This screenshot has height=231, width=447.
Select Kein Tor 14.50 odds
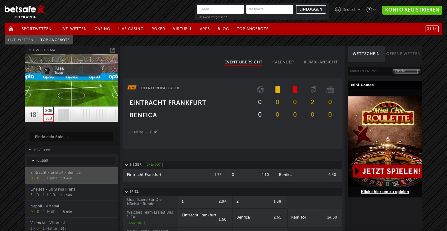[315, 217]
